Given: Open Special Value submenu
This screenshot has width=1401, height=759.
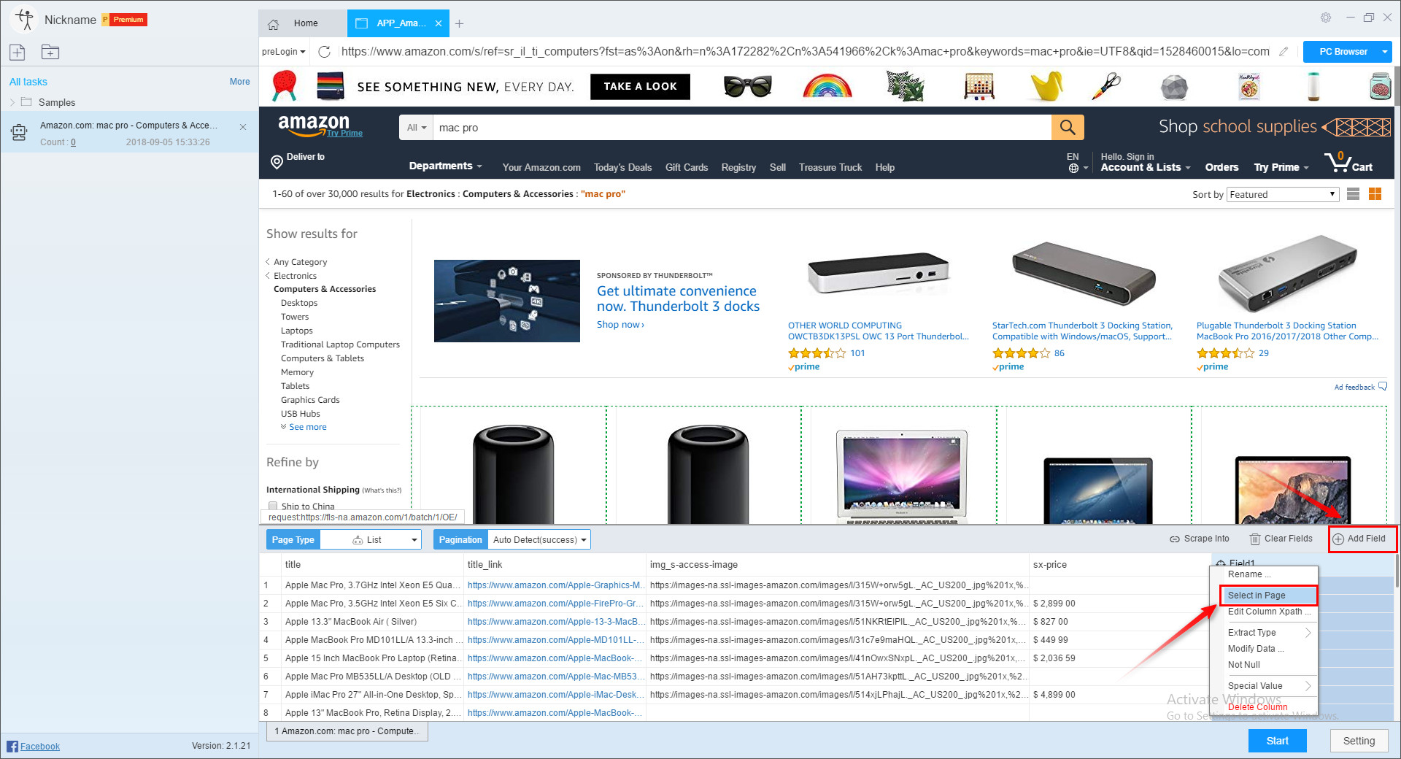Looking at the screenshot, I should click(1268, 686).
